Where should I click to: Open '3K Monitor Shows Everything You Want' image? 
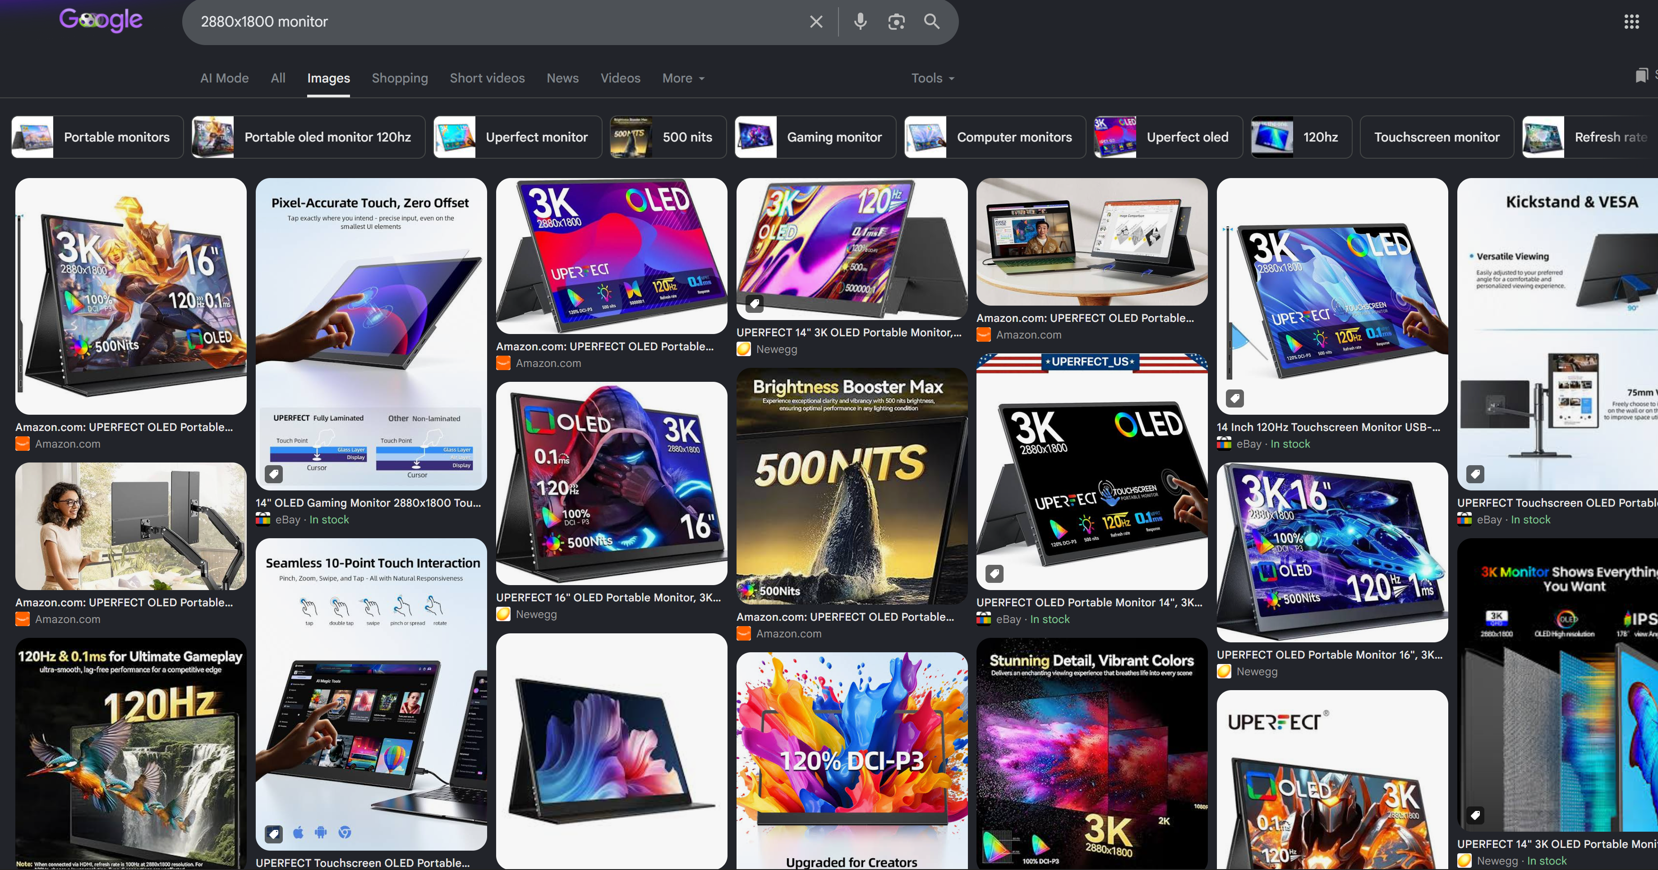1557,685
